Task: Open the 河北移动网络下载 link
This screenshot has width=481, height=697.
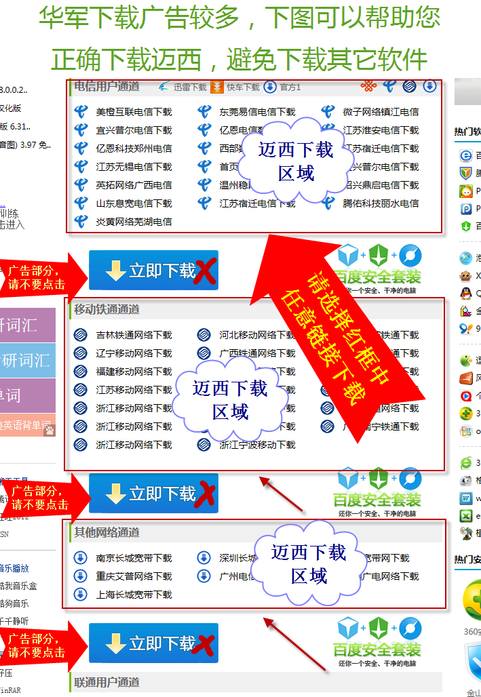Action: click(x=257, y=335)
